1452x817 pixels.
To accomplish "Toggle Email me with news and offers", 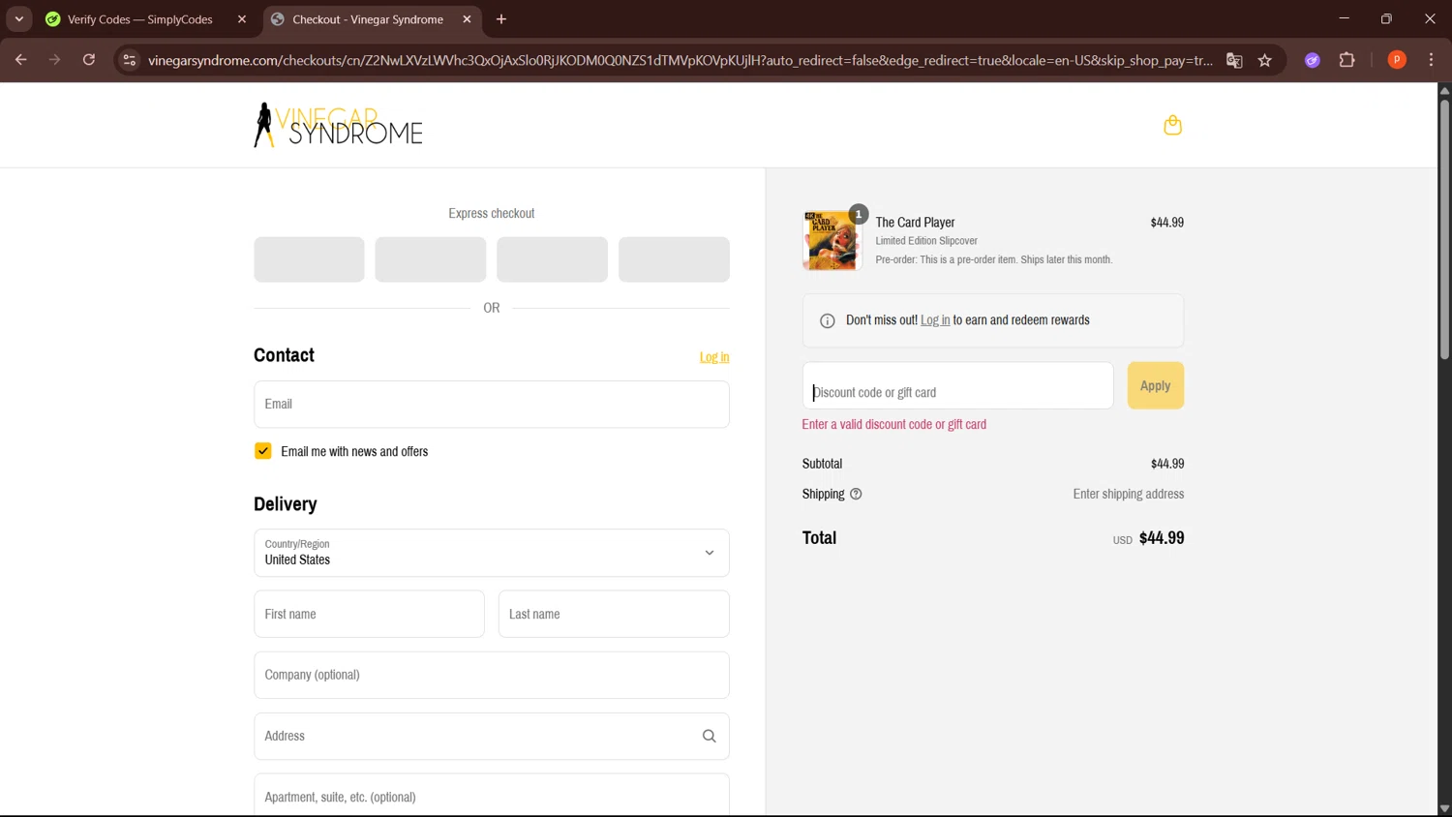I will click(263, 451).
